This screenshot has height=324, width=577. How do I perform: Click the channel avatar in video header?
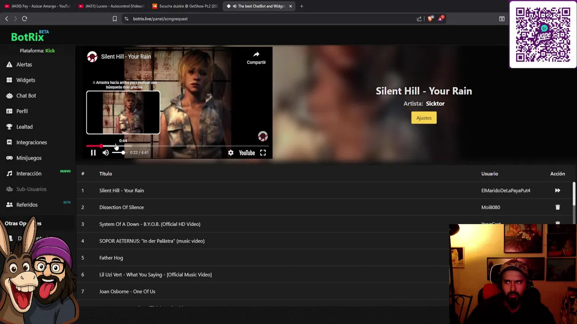92,57
